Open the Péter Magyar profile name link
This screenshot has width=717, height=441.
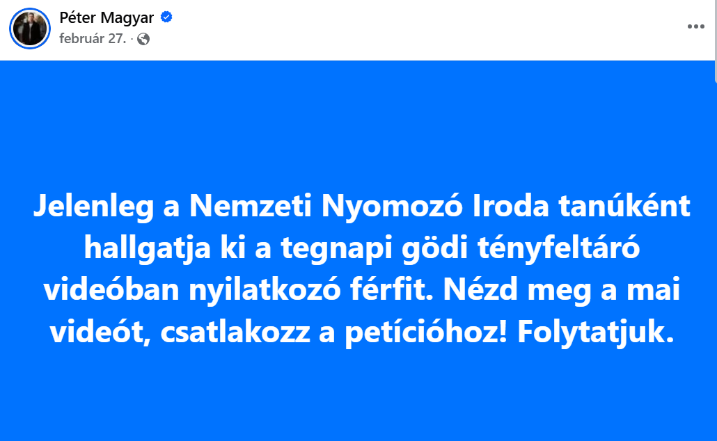107,18
